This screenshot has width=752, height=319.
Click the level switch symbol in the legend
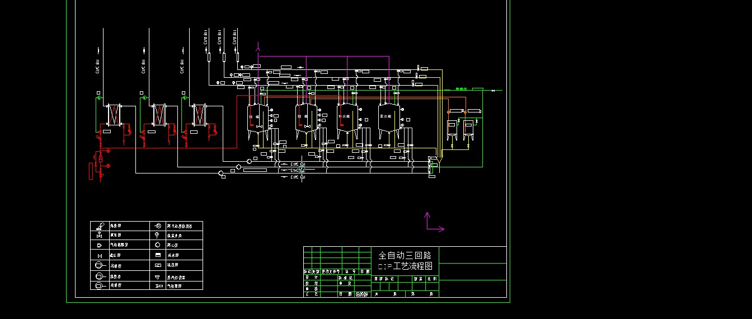158,236
